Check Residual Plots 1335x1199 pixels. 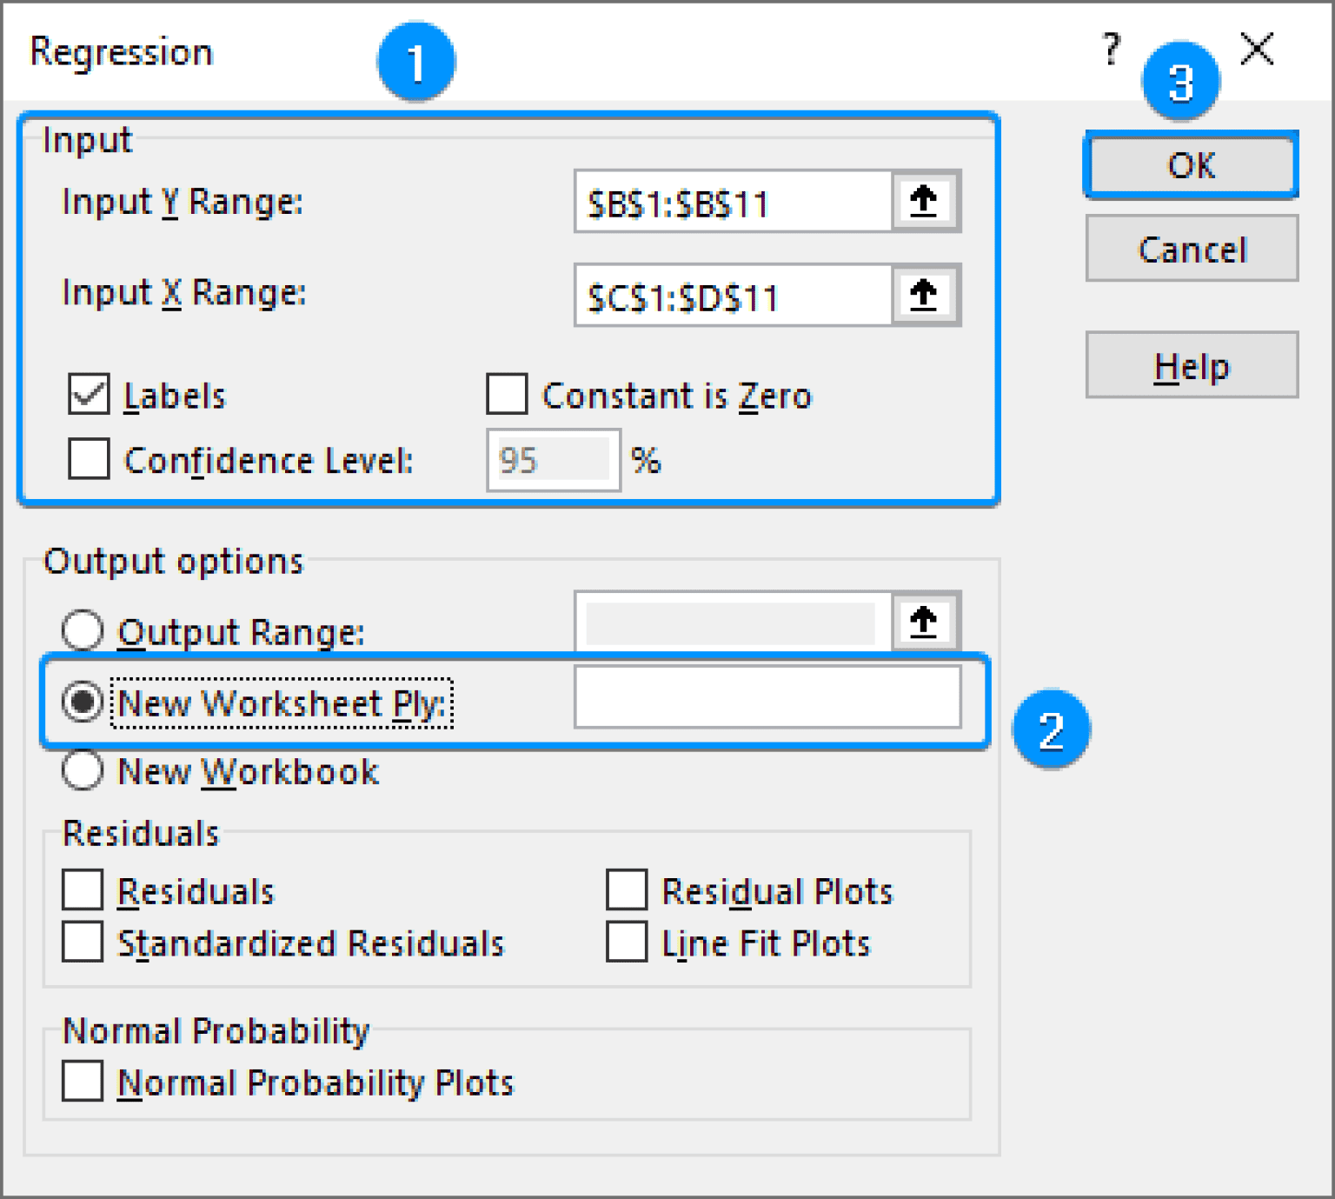[x=625, y=889]
